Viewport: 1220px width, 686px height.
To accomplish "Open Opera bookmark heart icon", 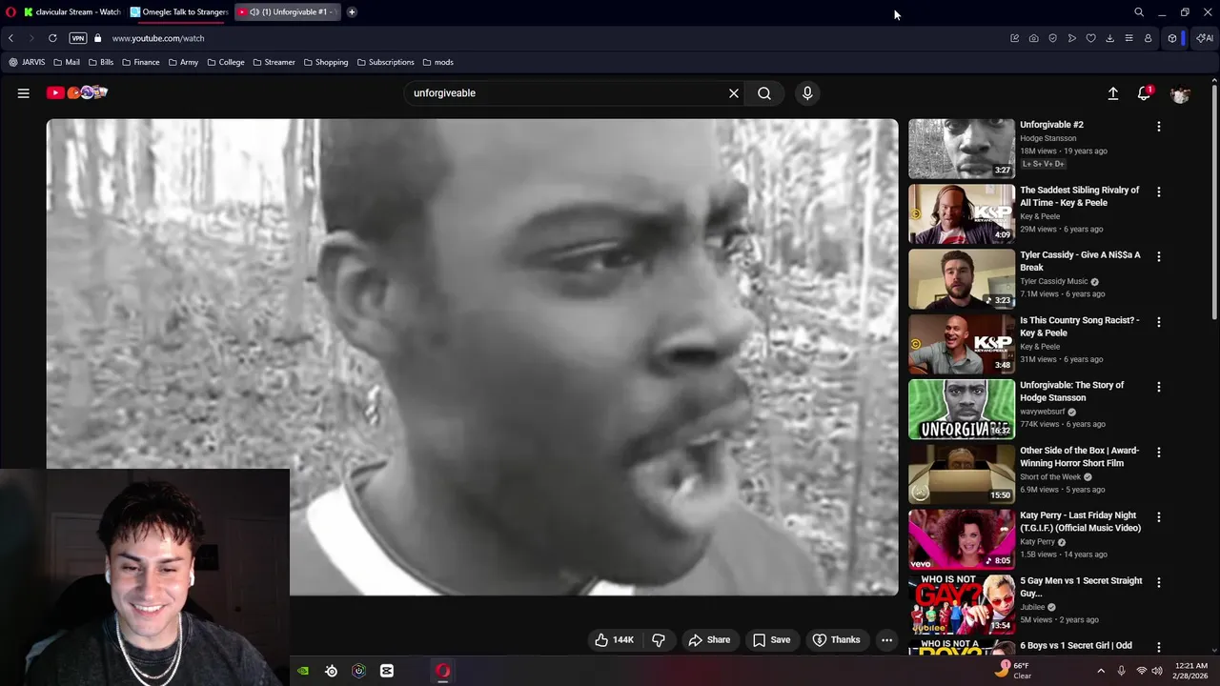I will (1091, 38).
